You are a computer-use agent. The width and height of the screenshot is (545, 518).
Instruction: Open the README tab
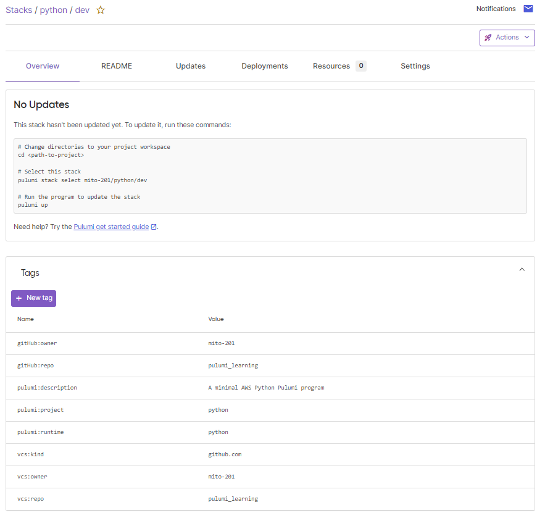(117, 66)
